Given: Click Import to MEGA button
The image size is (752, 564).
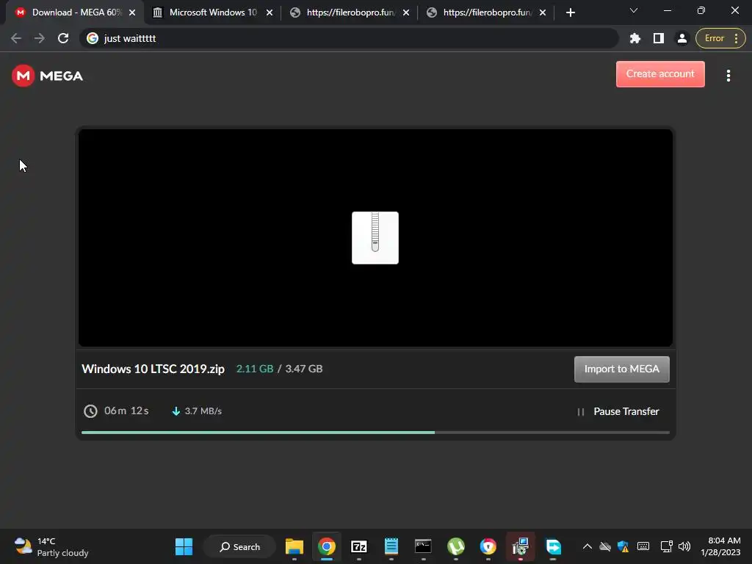Looking at the screenshot, I should 621,369.
